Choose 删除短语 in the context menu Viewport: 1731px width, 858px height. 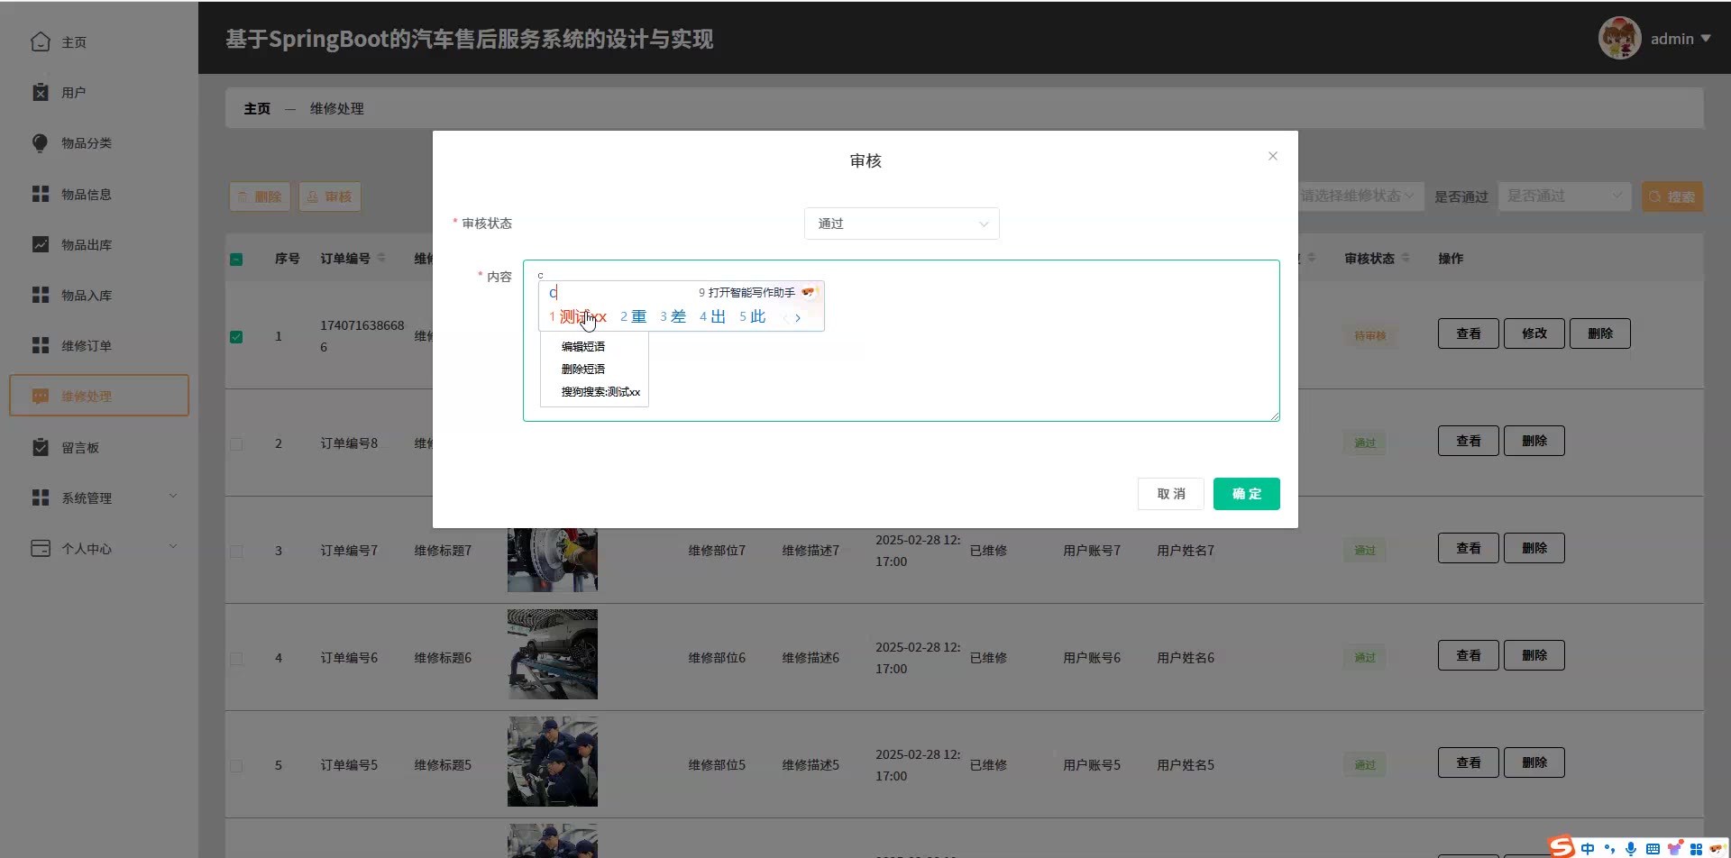583,369
